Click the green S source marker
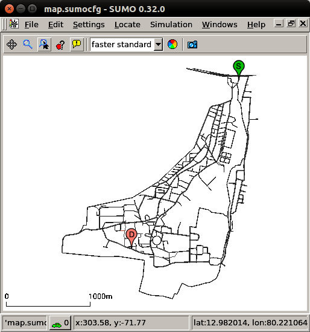The height and width of the screenshot is (332, 310). (239, 68)
